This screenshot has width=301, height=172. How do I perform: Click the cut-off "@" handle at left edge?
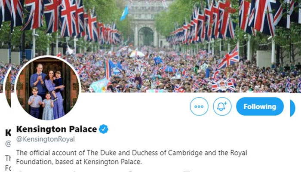(8, 144)
